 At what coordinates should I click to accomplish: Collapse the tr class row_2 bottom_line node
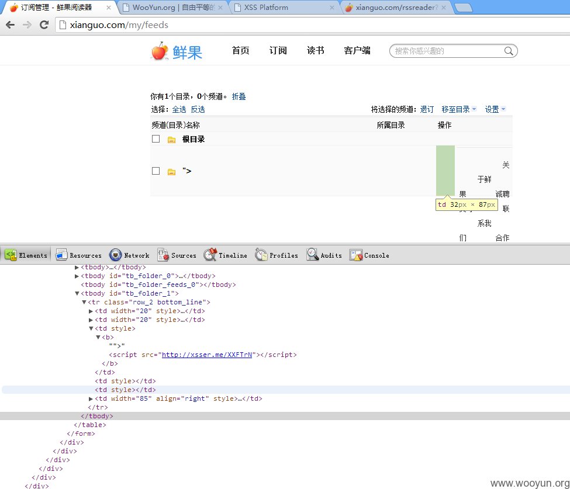pos(84,302)
